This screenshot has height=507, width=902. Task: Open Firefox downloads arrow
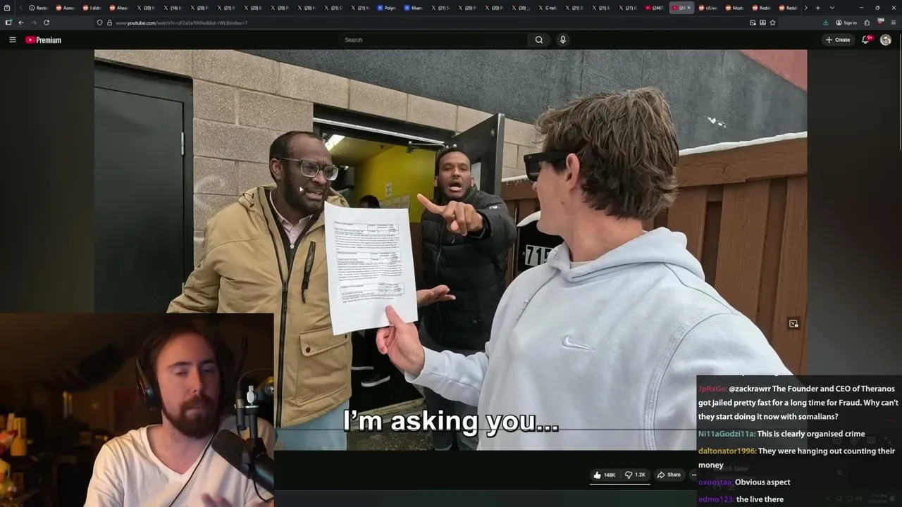[825, 23]
